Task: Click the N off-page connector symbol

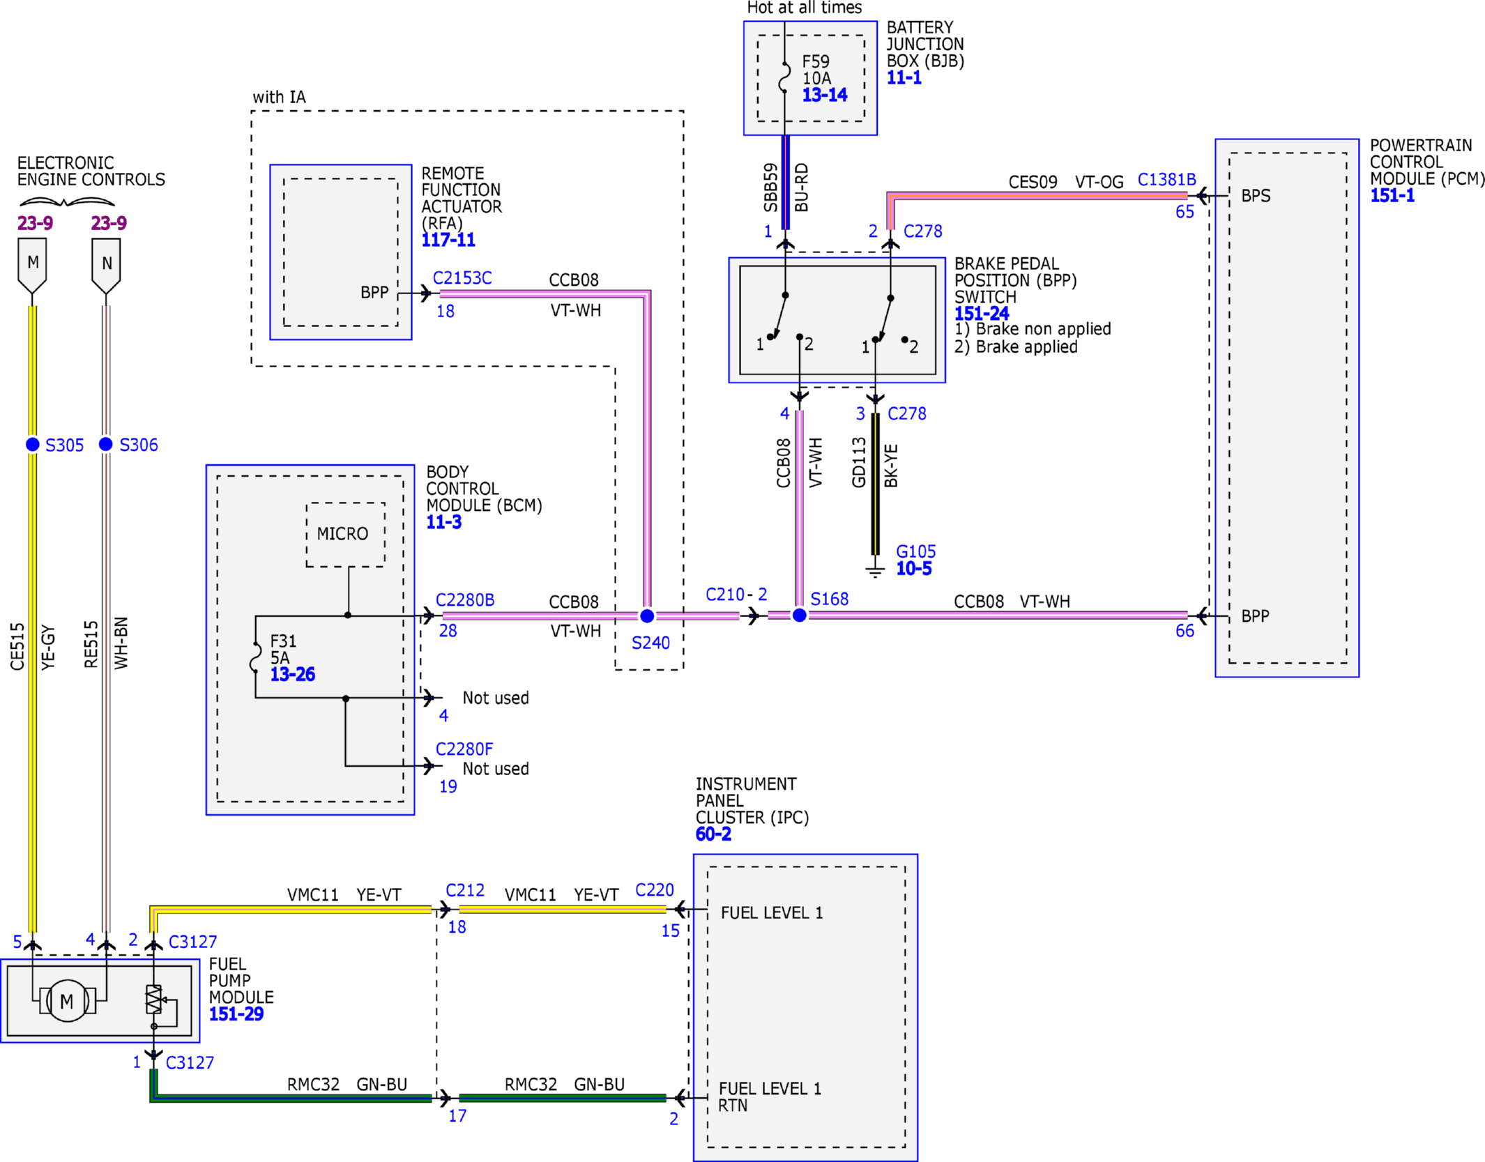Action: pos(106,266)
